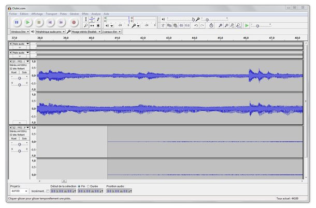316x208 pixels.
Task: Skip to start of the project
Action: click(51, 22)
